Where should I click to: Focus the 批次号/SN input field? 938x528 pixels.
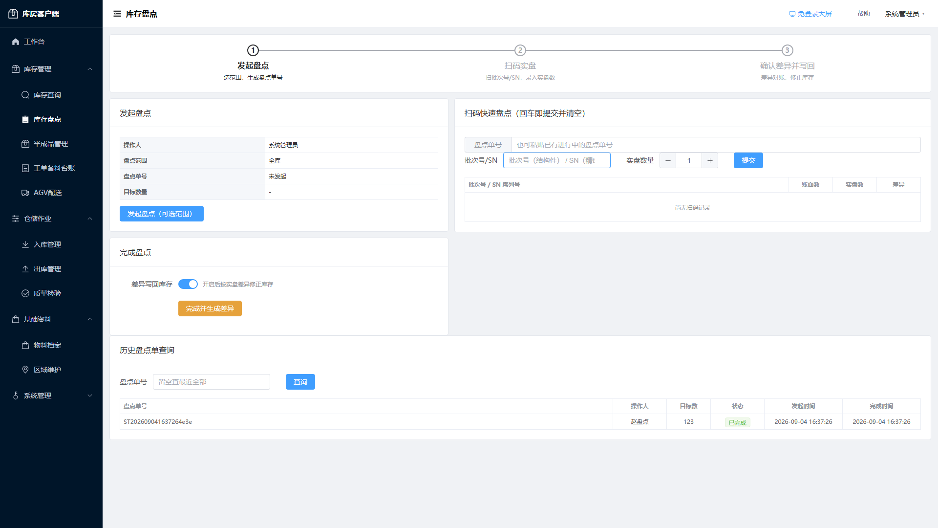(x=557, y=160)
